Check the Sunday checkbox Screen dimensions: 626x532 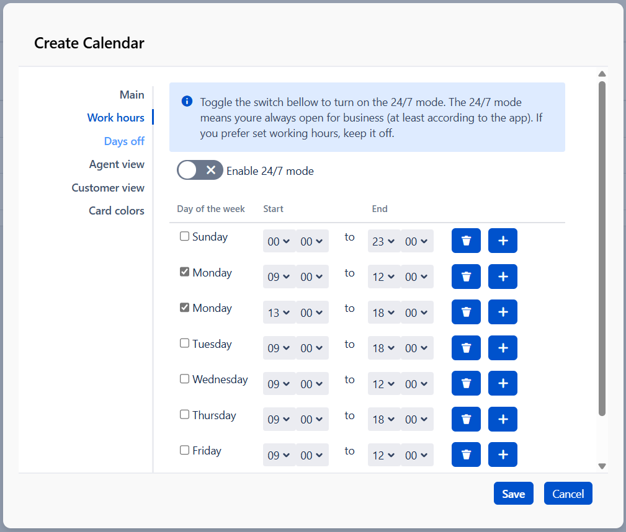184,236
